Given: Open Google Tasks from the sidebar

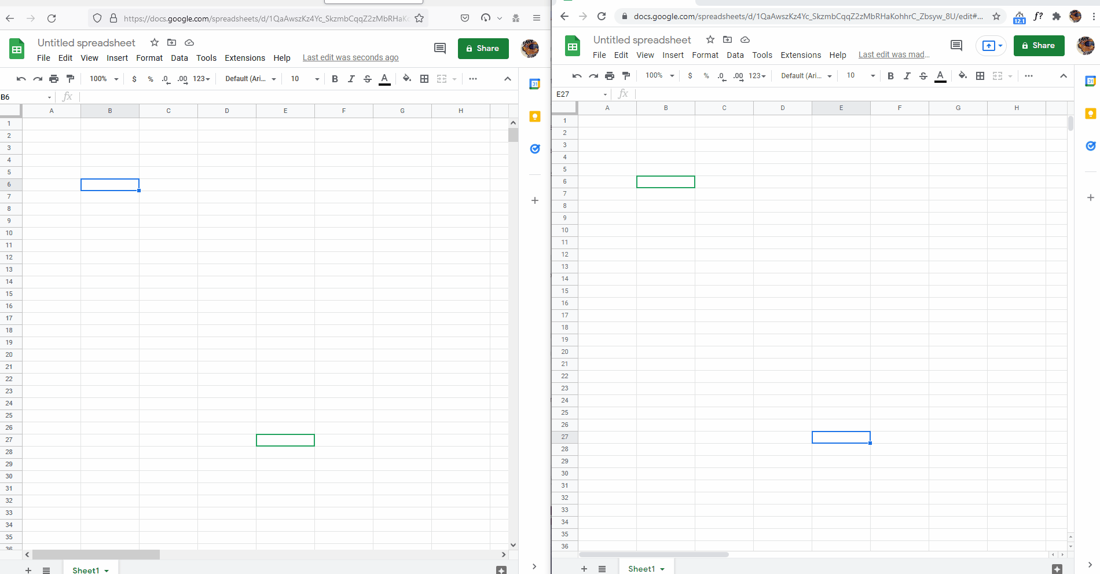Looking at the screenshot, I should click(x=535, y=149).
